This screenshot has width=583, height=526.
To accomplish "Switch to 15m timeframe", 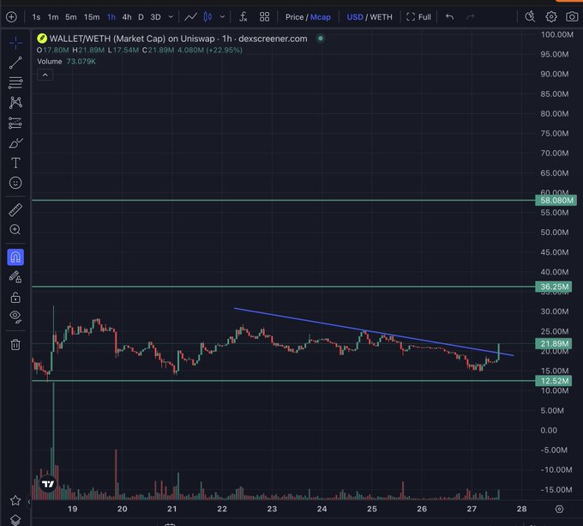I will 92,17.
